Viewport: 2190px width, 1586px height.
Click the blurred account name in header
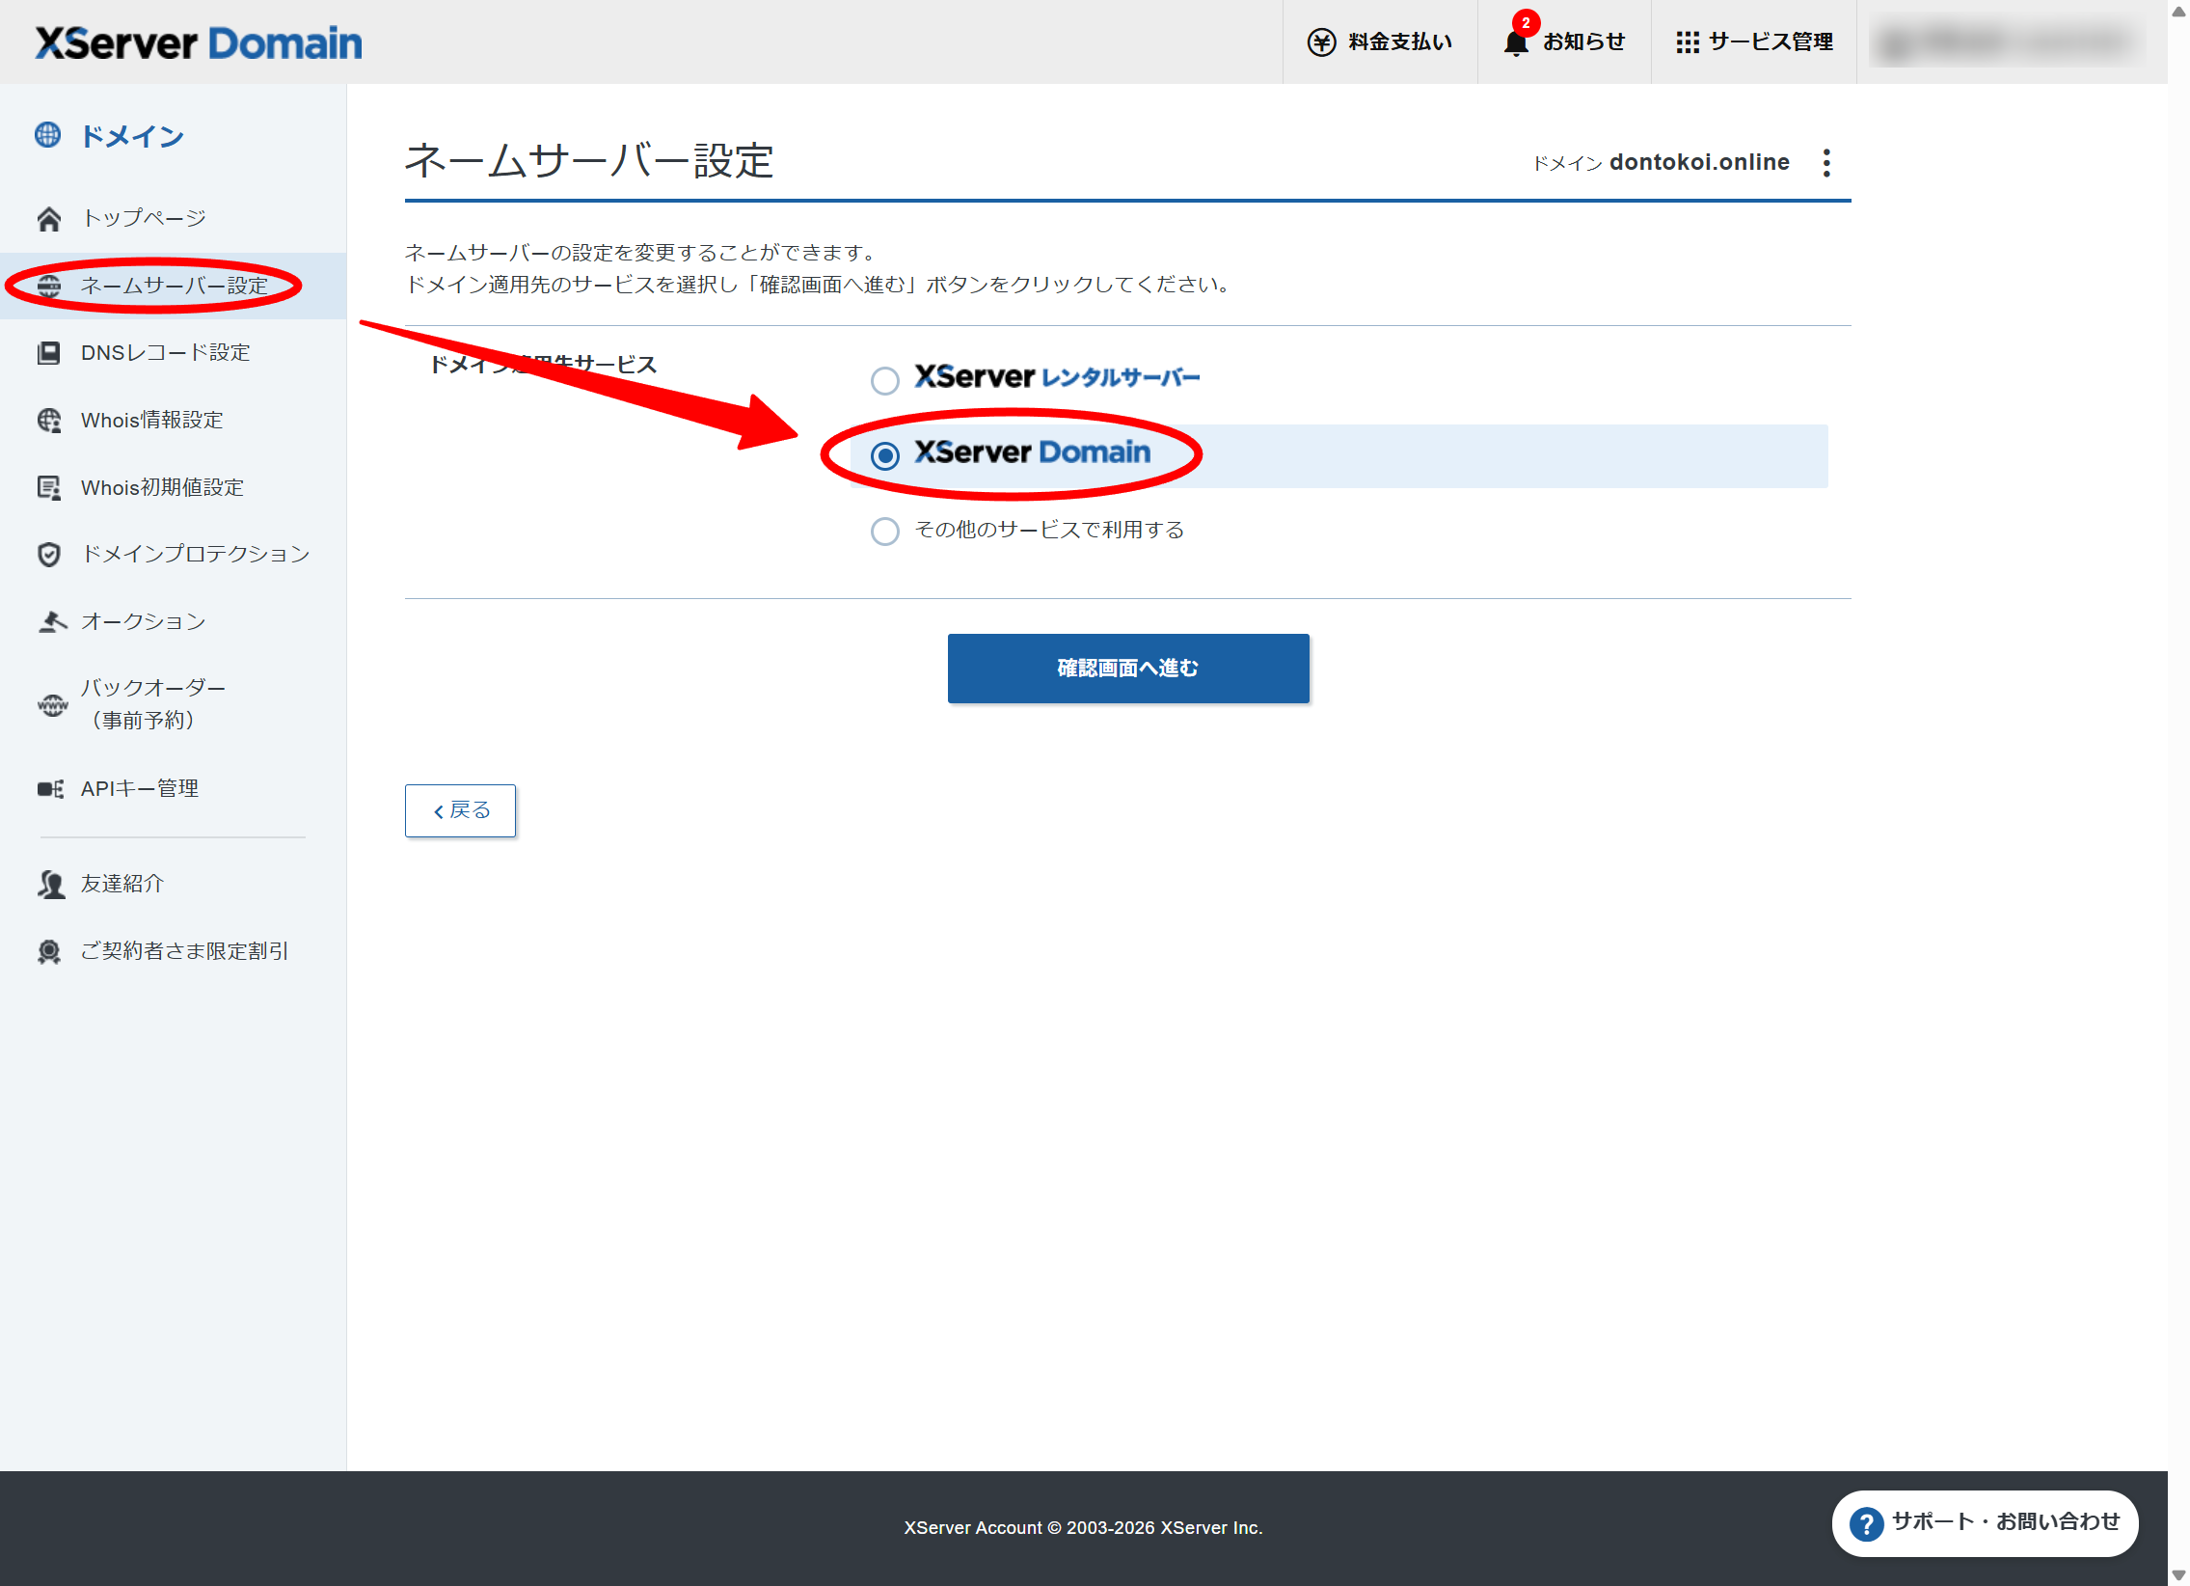click(2008, 42)
